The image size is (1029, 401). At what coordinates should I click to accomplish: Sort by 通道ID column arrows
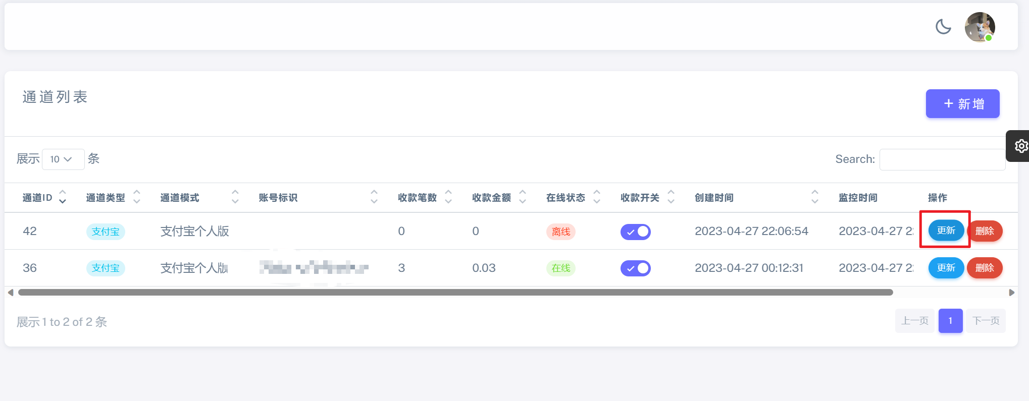tap(63, 197)
